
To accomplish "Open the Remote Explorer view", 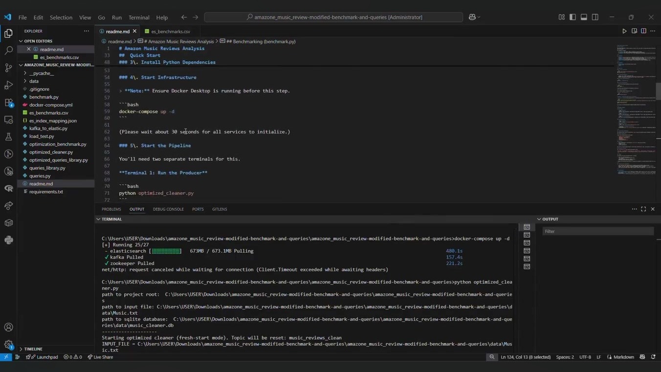I will click(8, 120).
